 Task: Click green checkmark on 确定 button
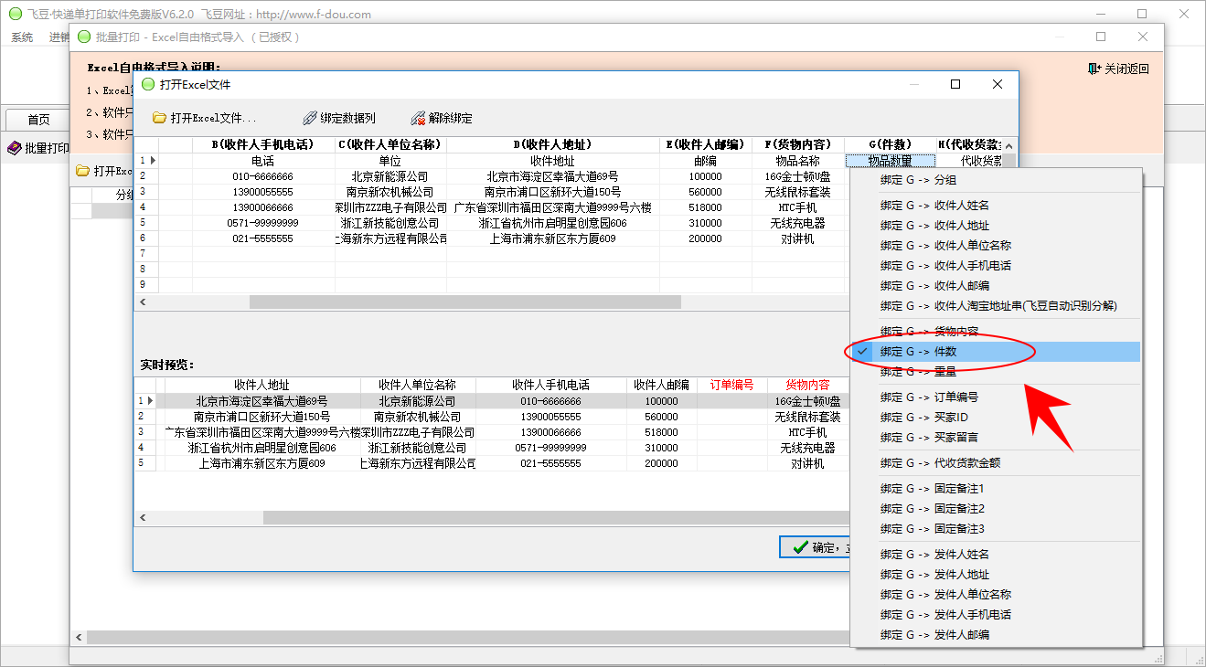799,547
